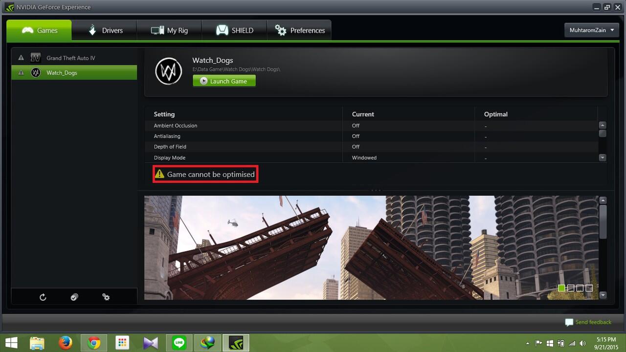Viewport: 626px width, 352px height.
Task: Click the volume icon in the system tray
Action: 582,343
